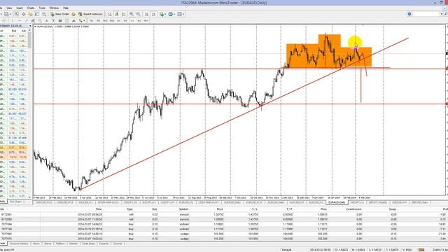Expand the Periods dropdown arrow
This screenshot has width=448, height=252.
pos(174,14)
